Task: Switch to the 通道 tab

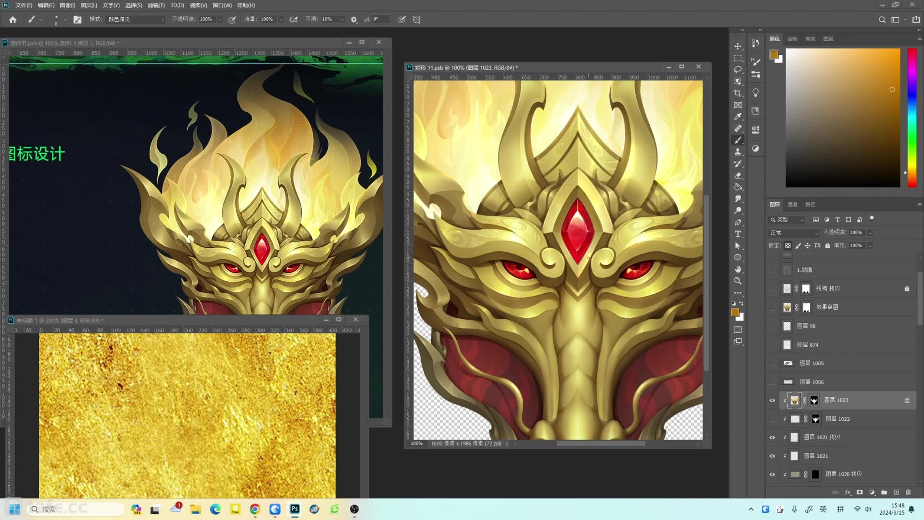Action: coord(792,204)
